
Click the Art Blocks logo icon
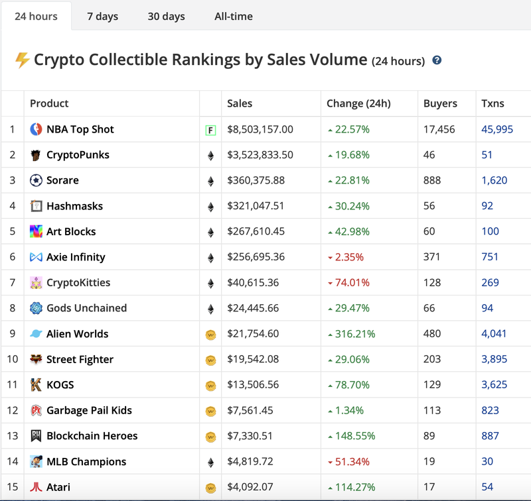pos(36,231)
